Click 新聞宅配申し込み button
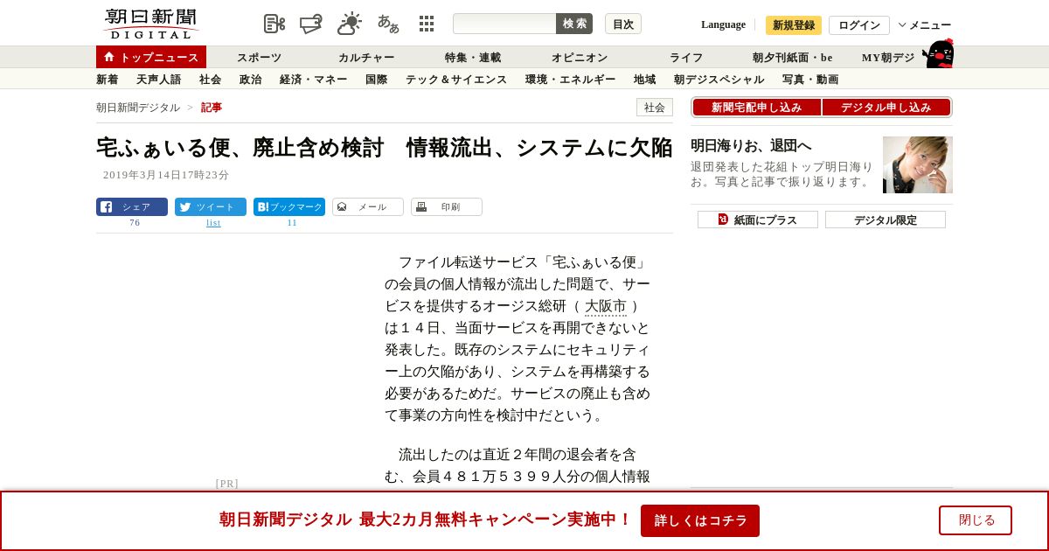The width and height of the screenshot is (1049, 551). [x=757, y=108]
